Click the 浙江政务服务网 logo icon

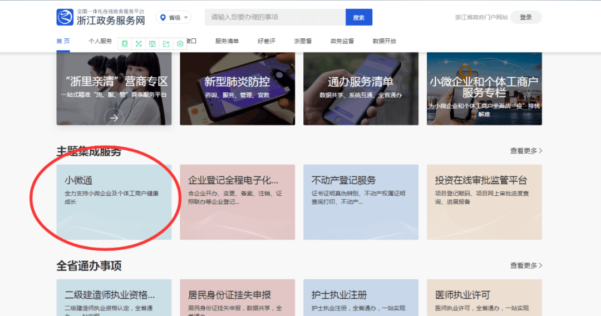[x=65, y=17]
